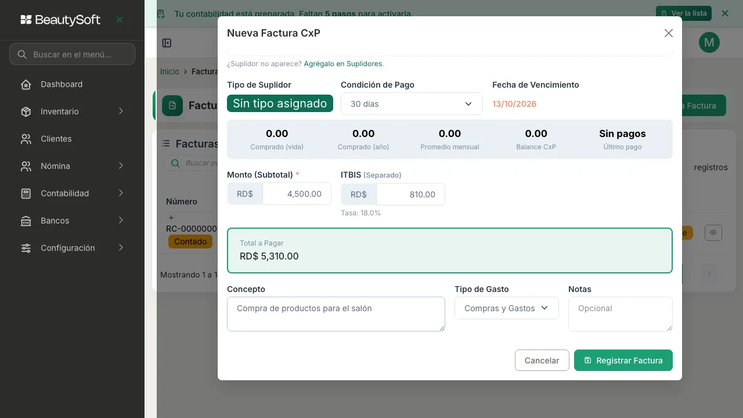Click the Sin pagos último pago stat

pos(622,139)
